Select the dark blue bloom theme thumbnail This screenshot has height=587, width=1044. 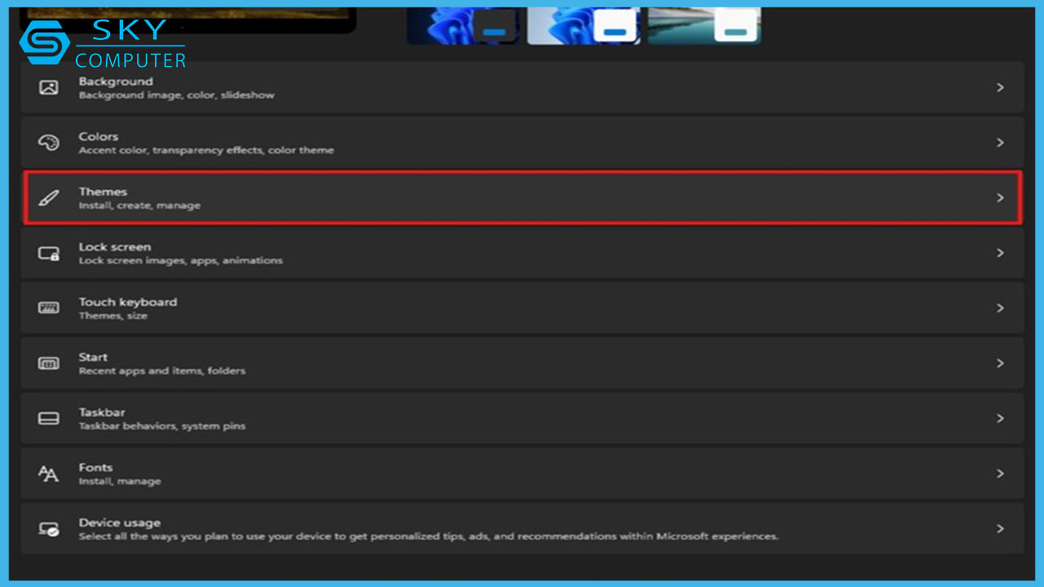tap(462, 24)
